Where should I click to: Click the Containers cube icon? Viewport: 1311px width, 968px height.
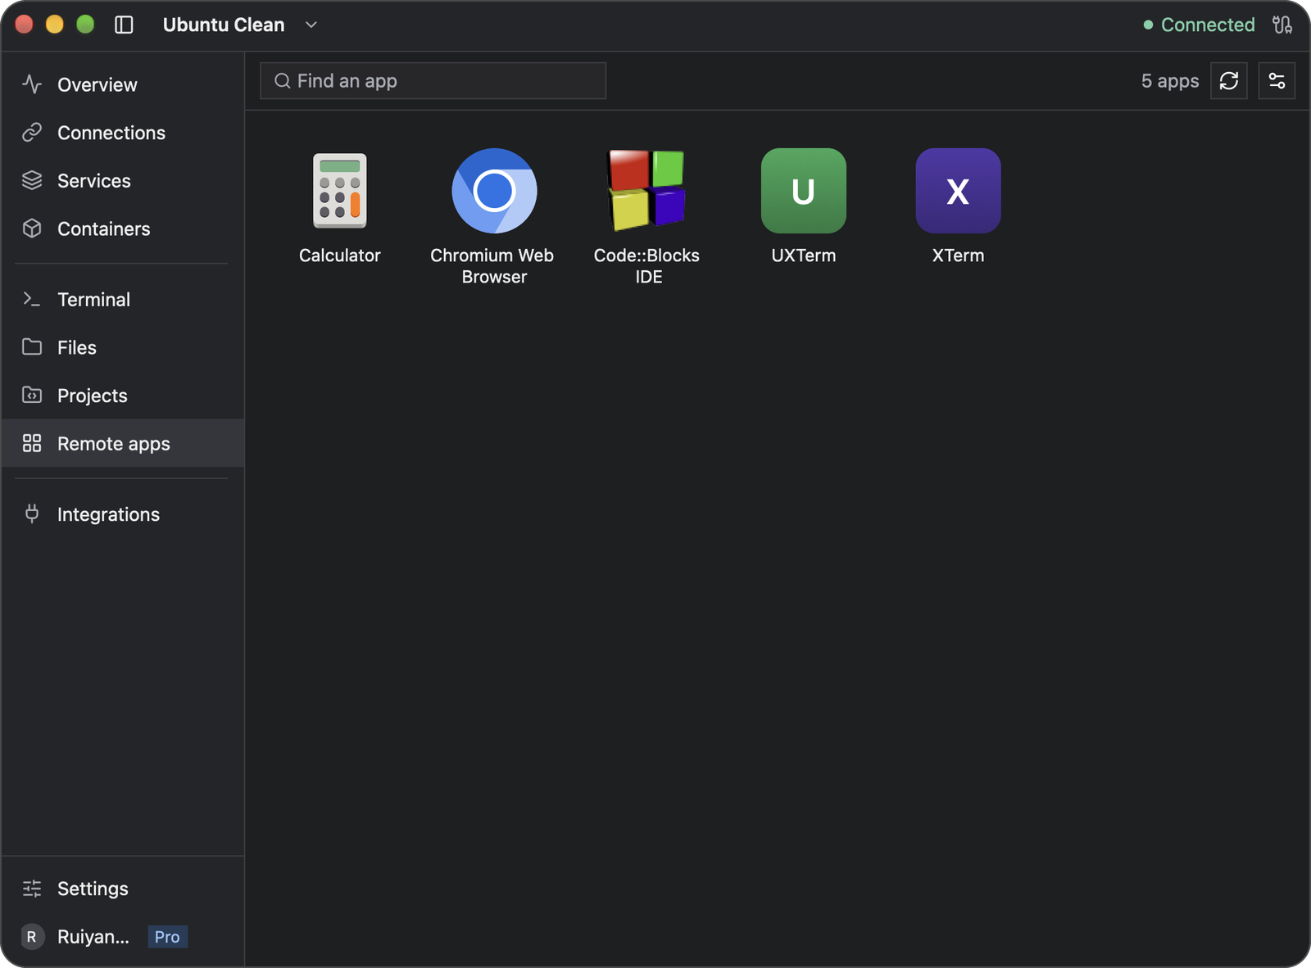[32, 228]
